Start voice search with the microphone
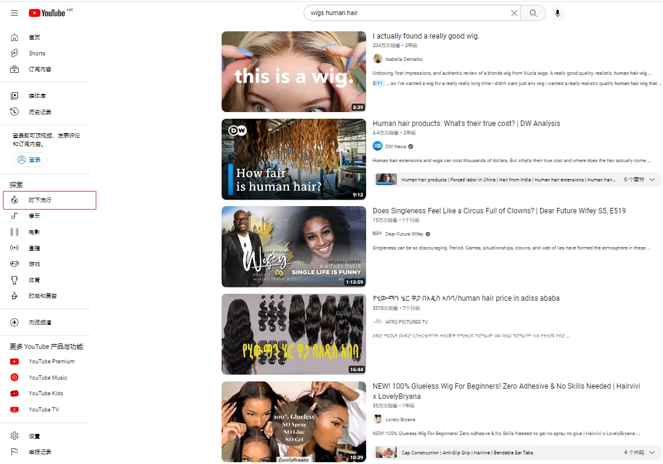The image size is (663, 464). point(557,13)
